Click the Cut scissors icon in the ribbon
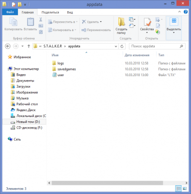This screenshot has width=191, height=194. [41, 19]
